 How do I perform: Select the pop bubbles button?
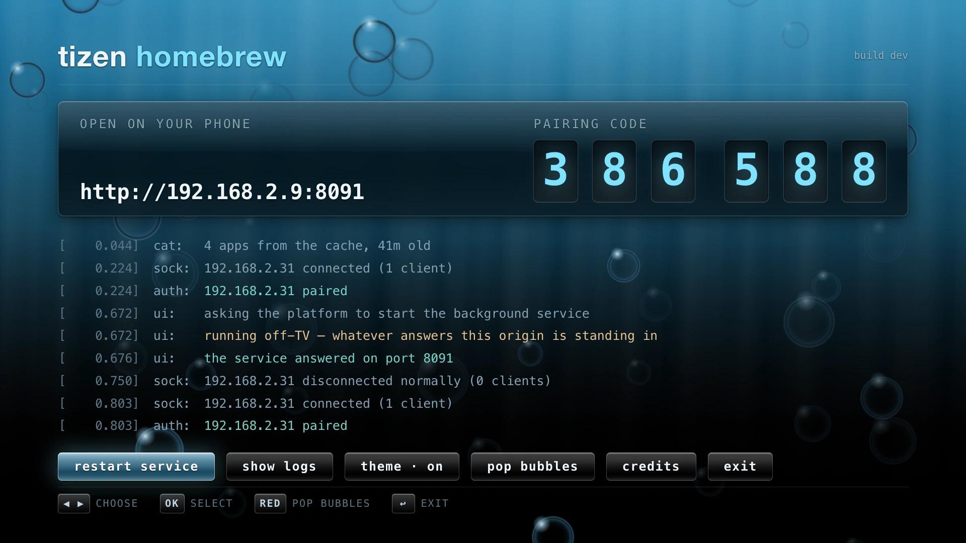[x=532, y=467]
